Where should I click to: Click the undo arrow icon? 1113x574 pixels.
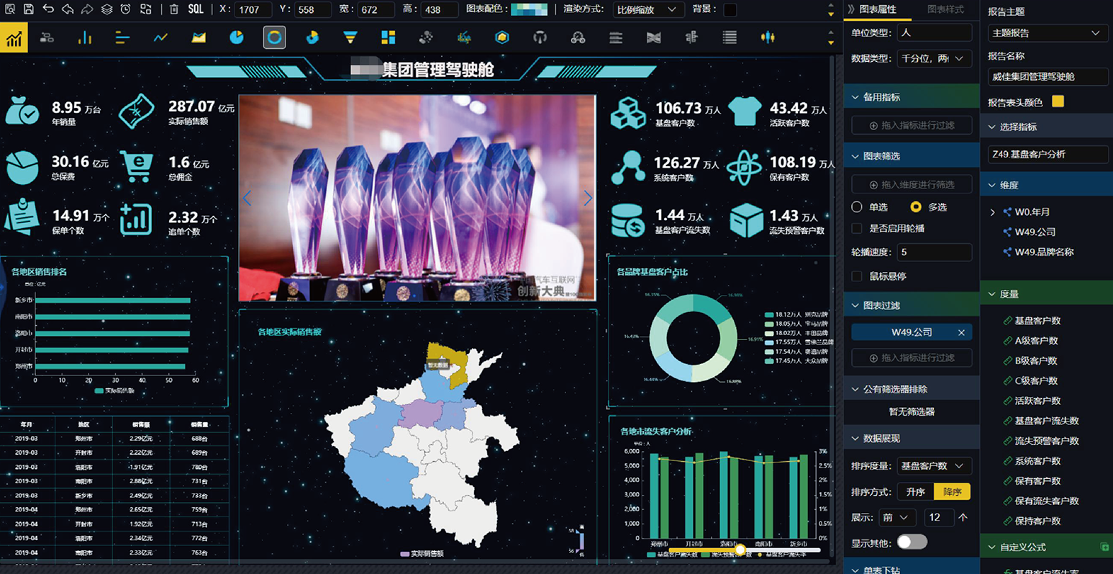point(48,9)
